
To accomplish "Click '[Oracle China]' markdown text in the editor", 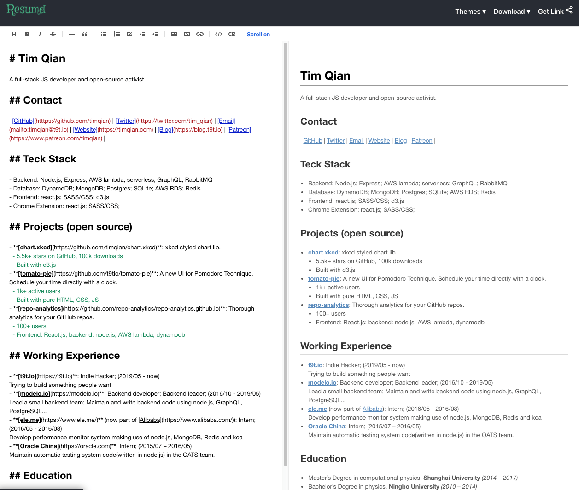I will [x=39, y=446].
